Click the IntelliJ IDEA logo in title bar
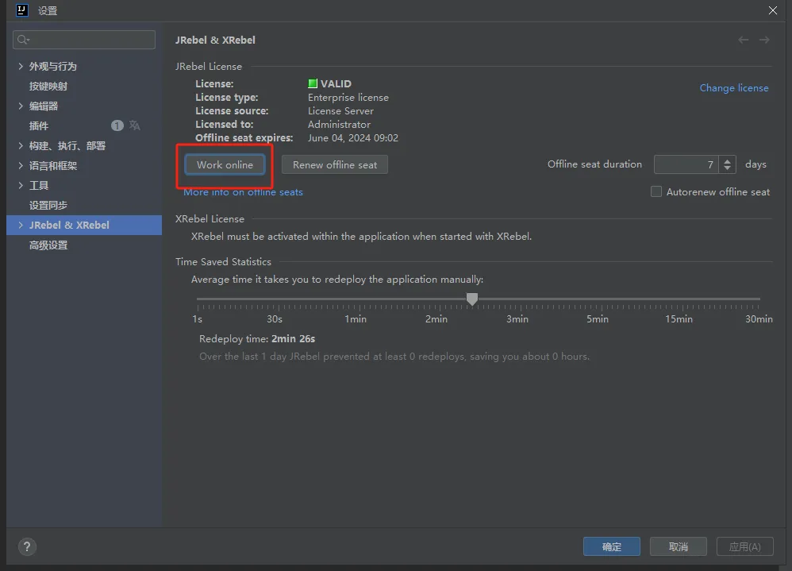 click(21, 10)
